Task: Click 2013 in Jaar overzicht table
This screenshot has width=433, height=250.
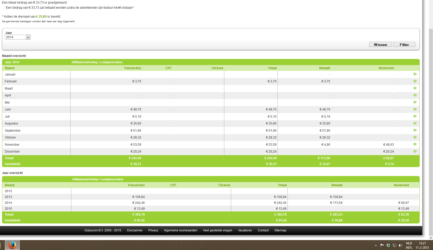Action: pos(8,197)
